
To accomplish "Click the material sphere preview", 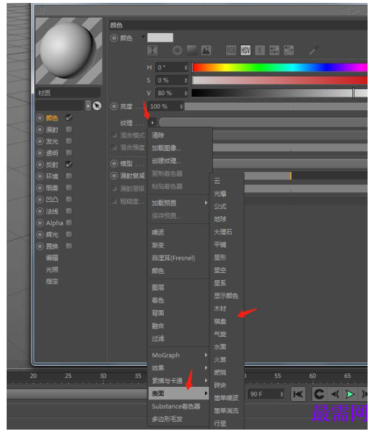I will [x=69, y=51].
